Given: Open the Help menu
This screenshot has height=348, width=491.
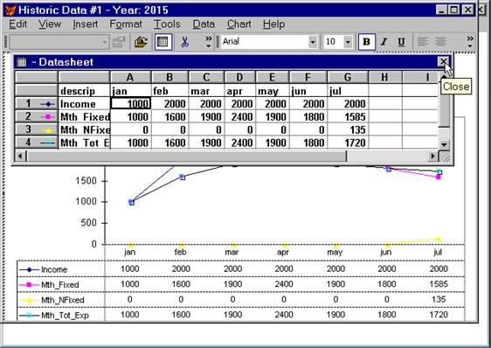Looking at the screenshot, I should coord(273,24).
